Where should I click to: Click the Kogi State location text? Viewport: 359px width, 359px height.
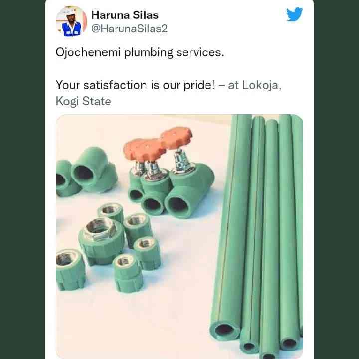tap(83, 101)
